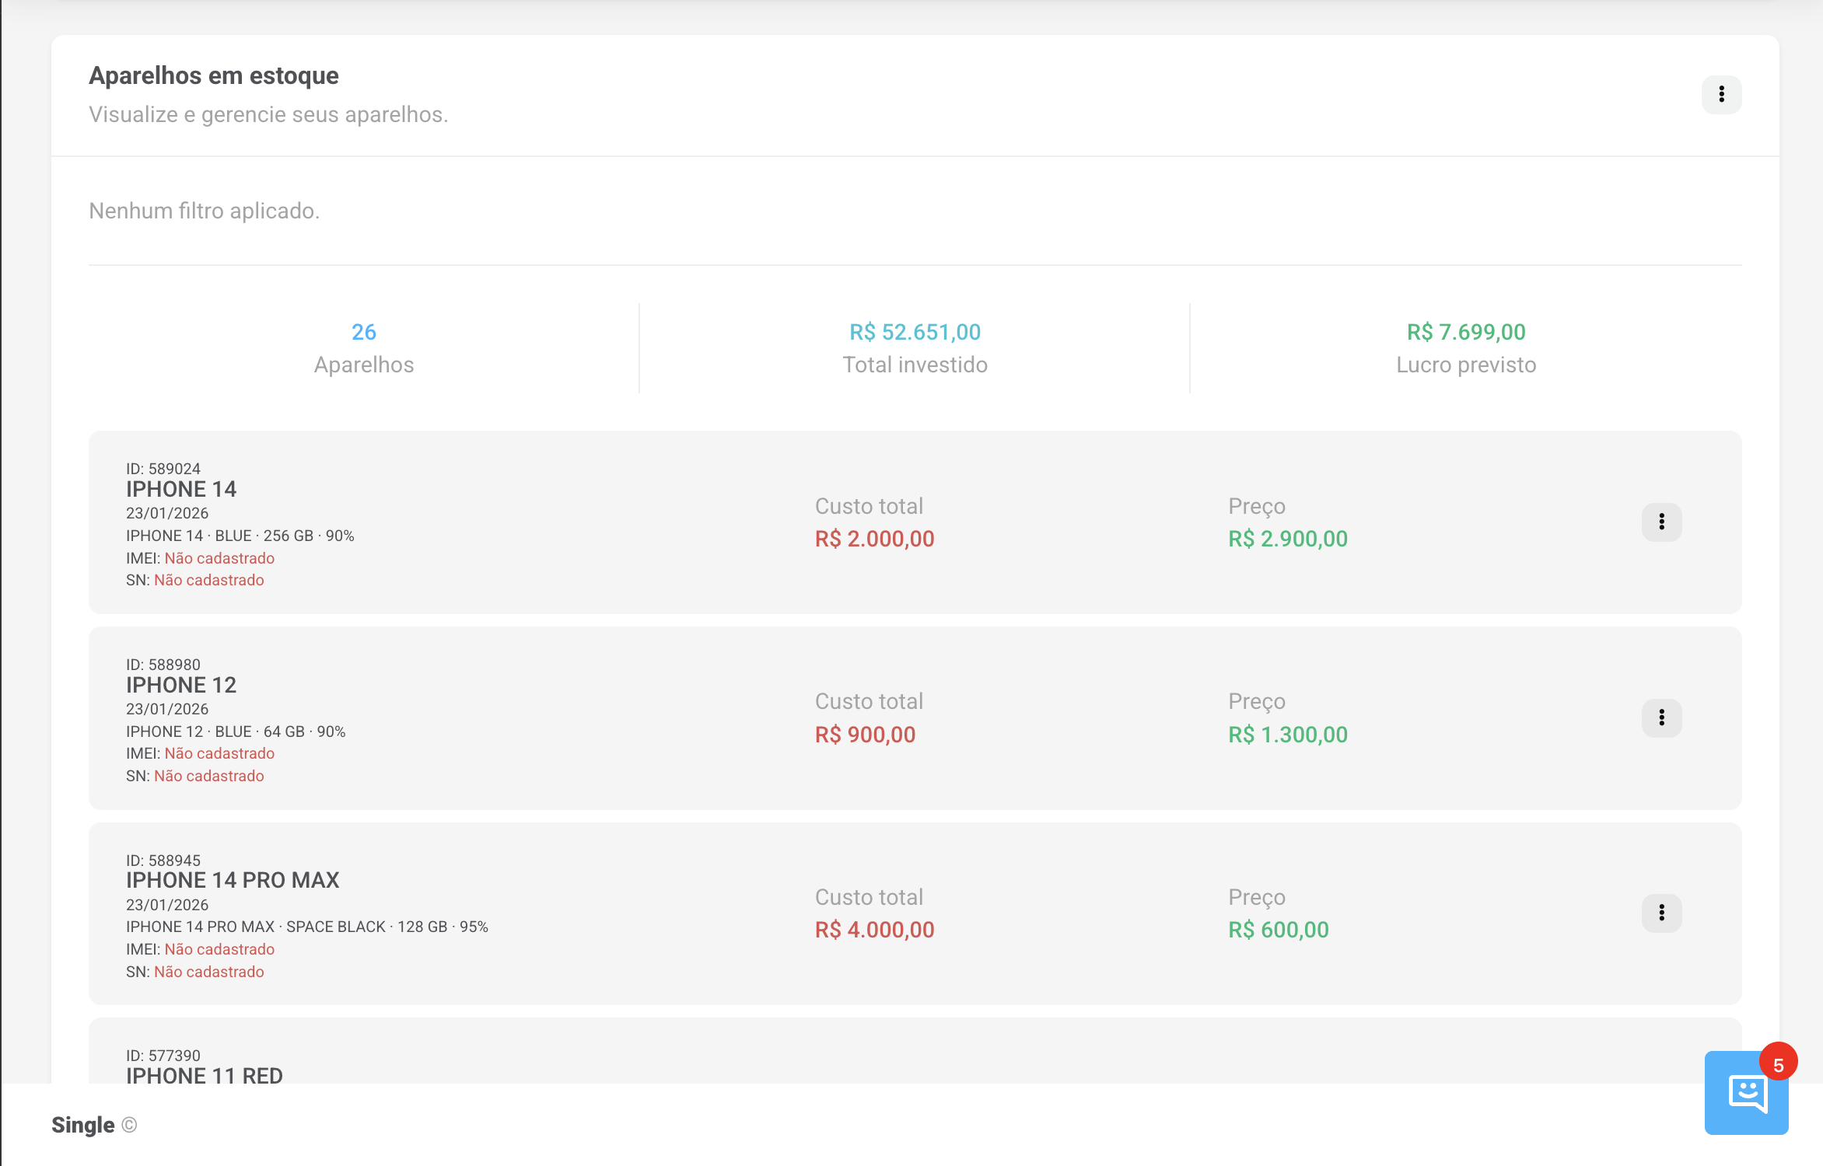
Task: Click the Aparelhos em estoque heading
Action: click(x=214, y=75)
